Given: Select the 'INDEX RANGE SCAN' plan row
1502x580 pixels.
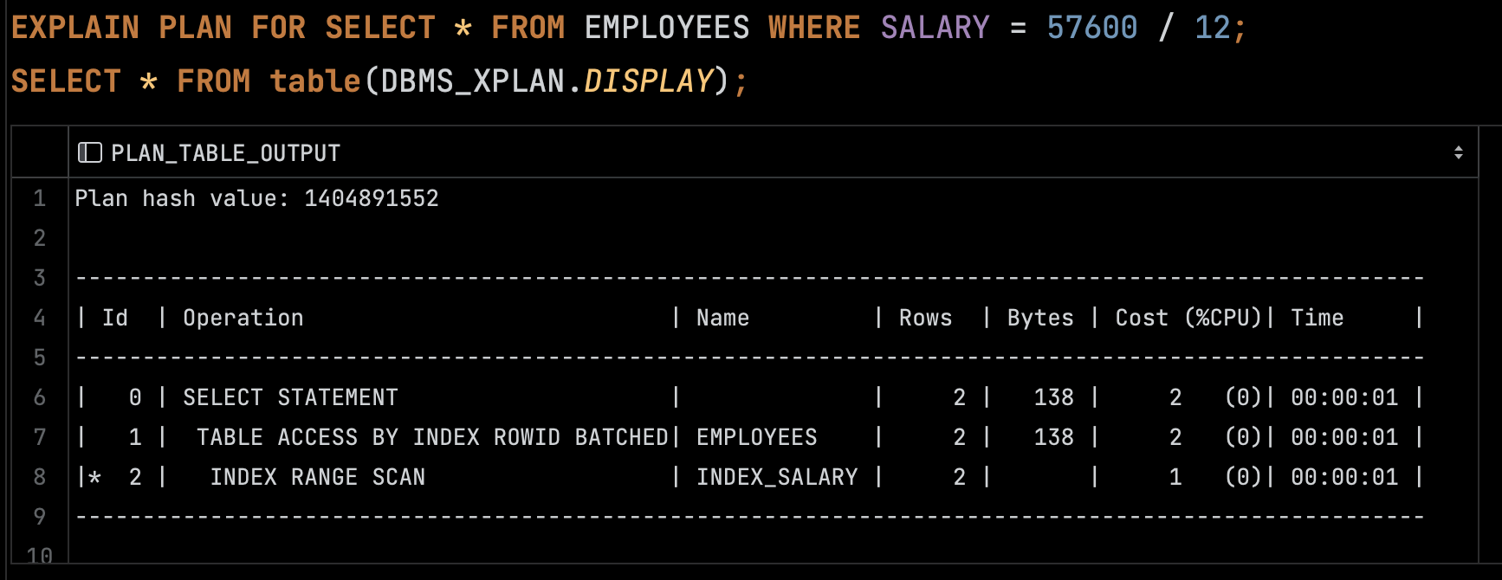Looking at the screenshot, I should click(773, 477).
